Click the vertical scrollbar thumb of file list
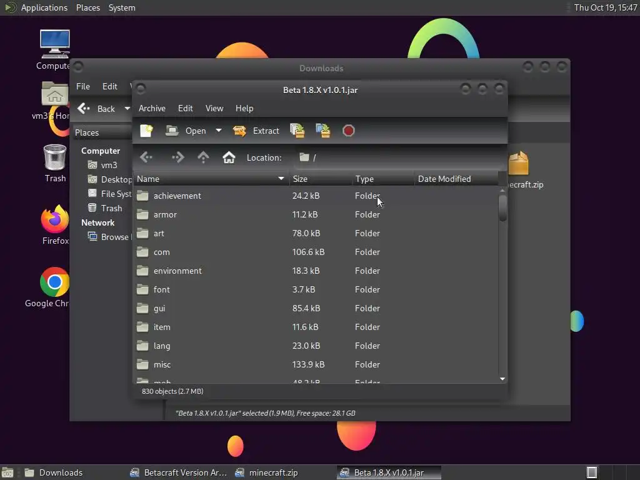640x480 pixels. click(502, 207)
